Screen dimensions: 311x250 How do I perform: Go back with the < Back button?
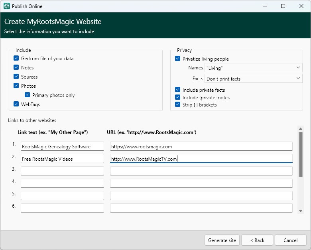[257, 240]
